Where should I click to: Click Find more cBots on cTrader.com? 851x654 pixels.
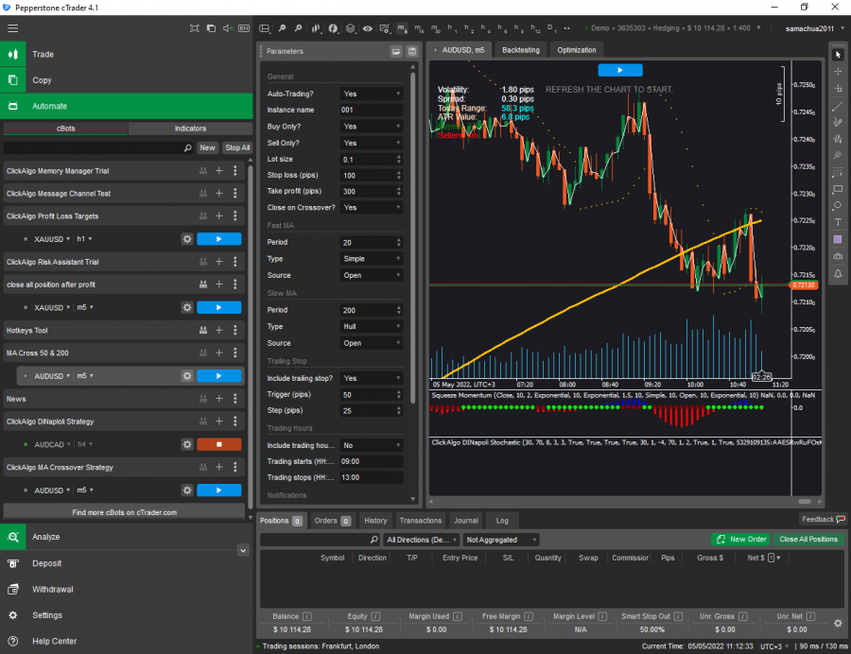click(x=124, y=512)
